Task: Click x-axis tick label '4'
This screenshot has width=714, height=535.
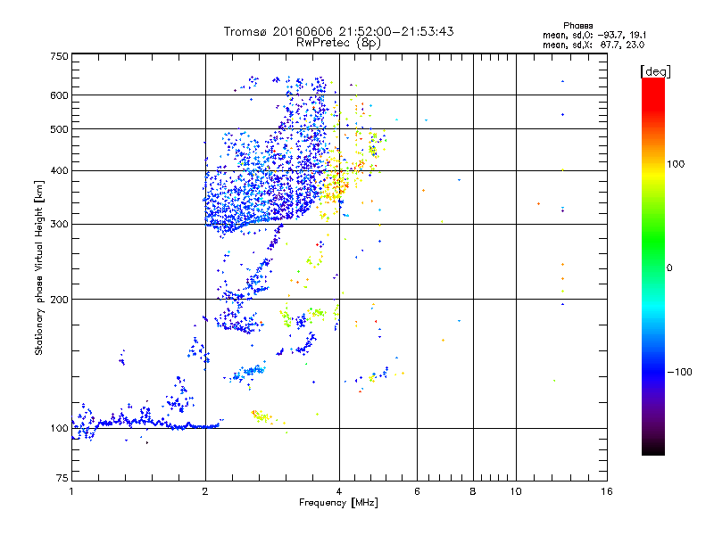Action: [339, 491]
